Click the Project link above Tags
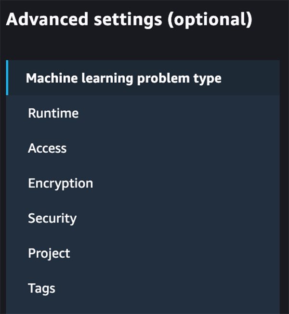Screen dimensions: 289x314 click(x=49, y=253)
